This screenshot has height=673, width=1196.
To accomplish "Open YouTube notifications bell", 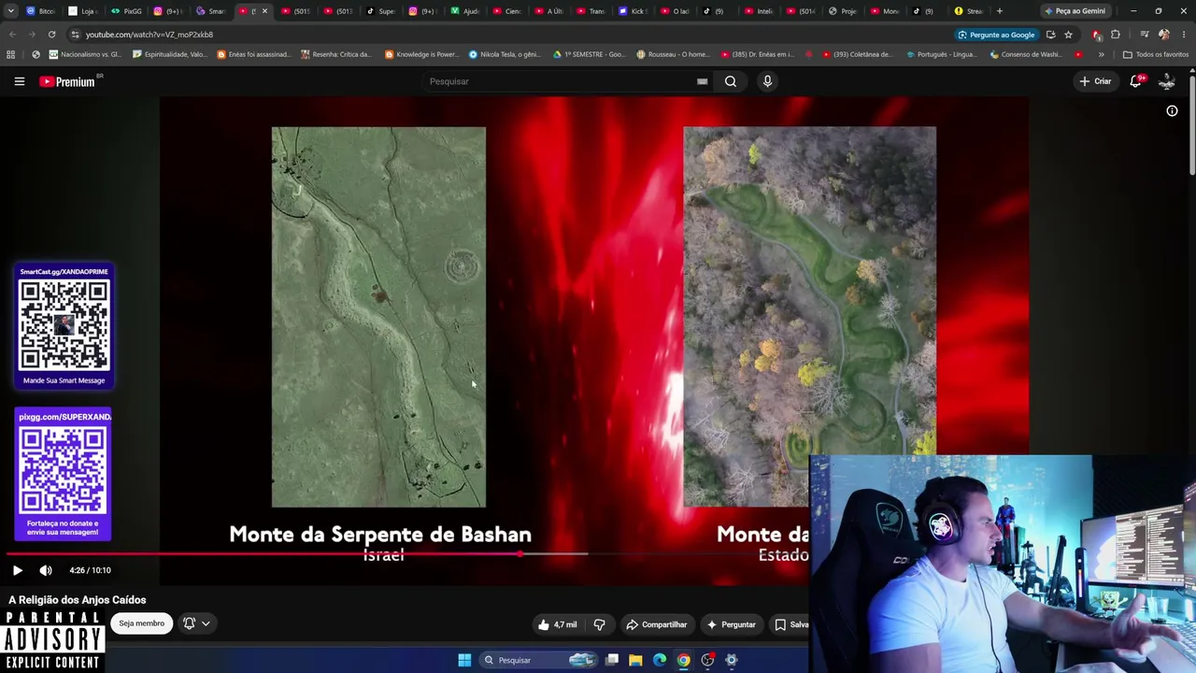I will 1136,81.
